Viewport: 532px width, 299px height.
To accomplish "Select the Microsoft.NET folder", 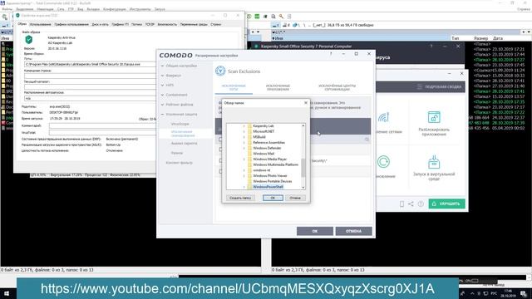I will click(x=264, y=131).
